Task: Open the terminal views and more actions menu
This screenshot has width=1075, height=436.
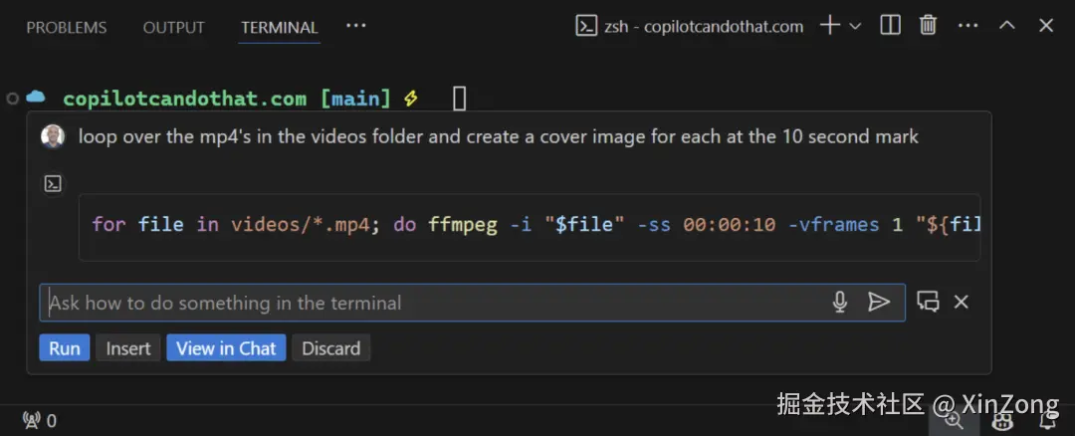Action: click(967, 25)
